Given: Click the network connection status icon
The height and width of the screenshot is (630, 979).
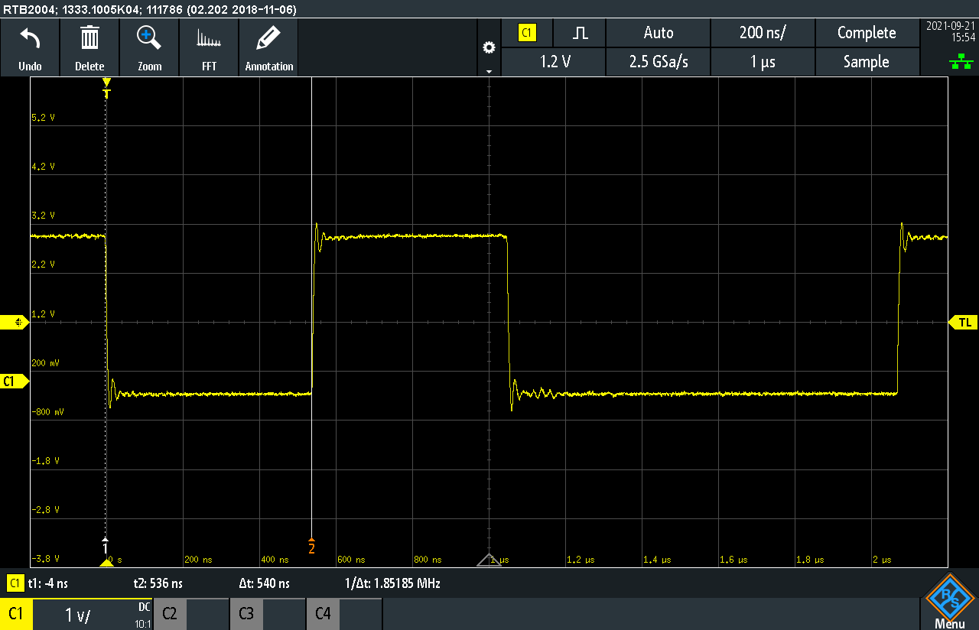Looking at the screenshot, I should 961,60.
